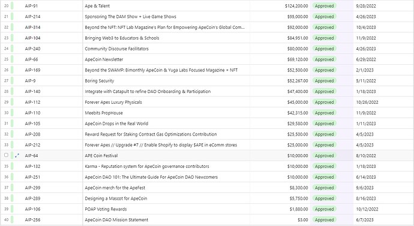The image size is (414, 226).
Task: Select the AIP-212 cell
Action: click(32, 145)
